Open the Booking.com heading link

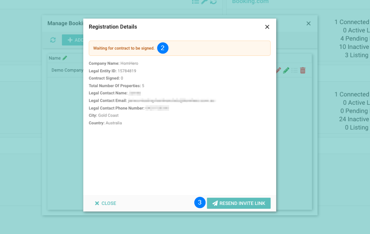250,2
